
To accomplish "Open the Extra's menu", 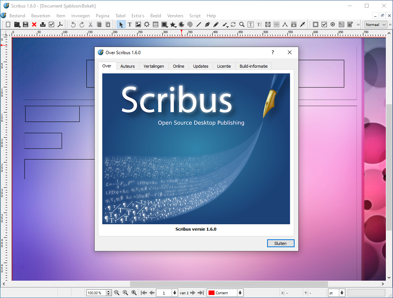I will (138, 16).
